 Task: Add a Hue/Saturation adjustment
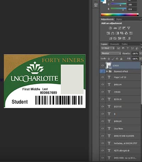108,33
